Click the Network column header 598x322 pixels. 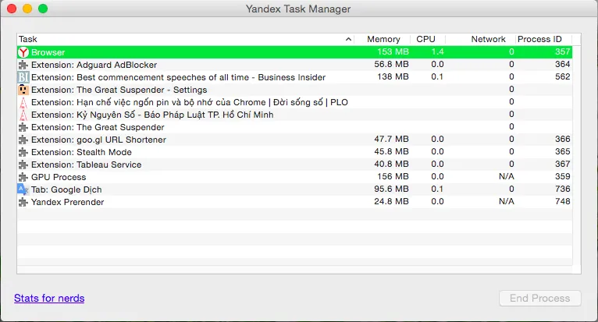pyautogui.click(x=488, y=39)
